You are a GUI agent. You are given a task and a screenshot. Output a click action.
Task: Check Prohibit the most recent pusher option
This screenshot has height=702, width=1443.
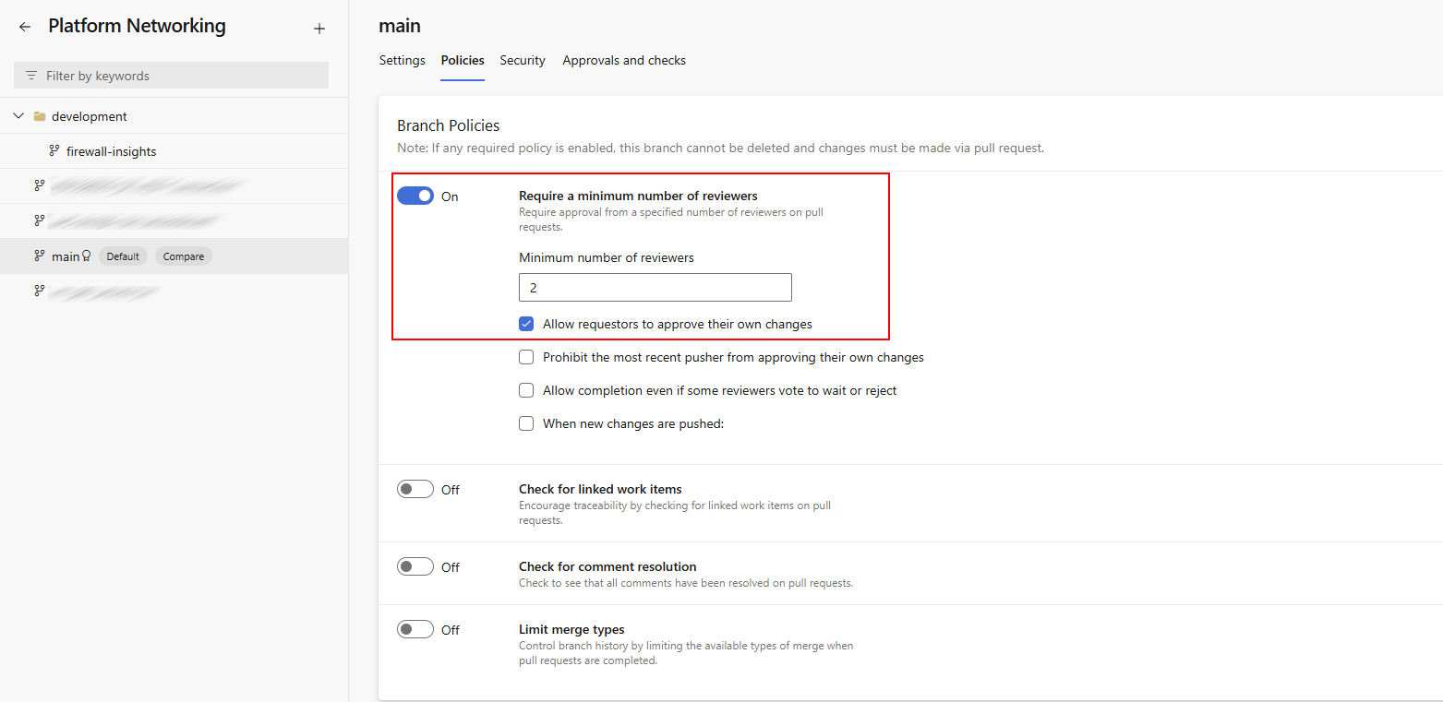526,357
